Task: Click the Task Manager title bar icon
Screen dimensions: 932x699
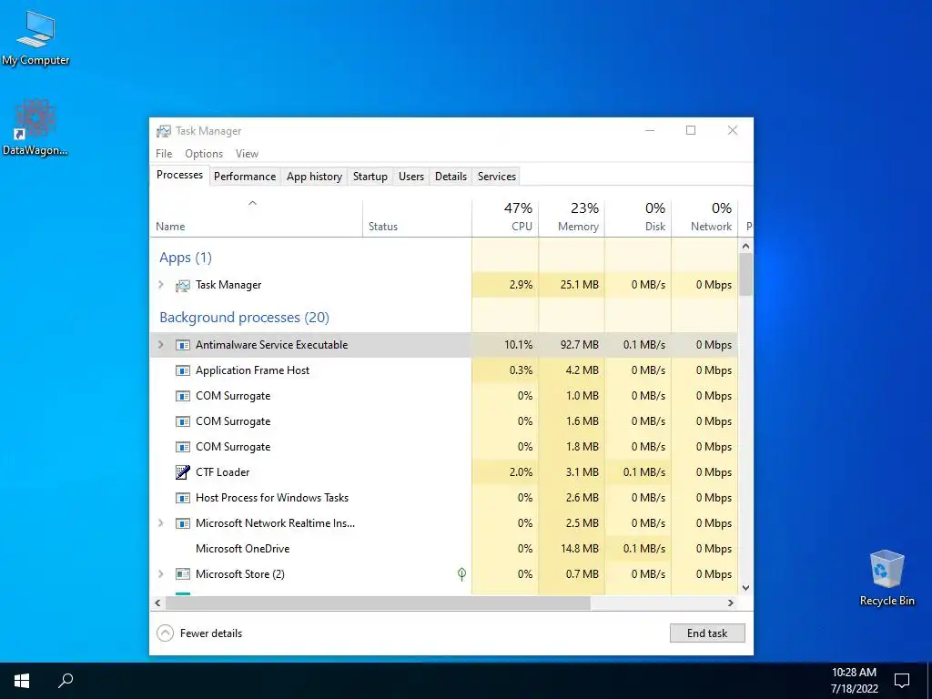Action: tap(164, 131)
